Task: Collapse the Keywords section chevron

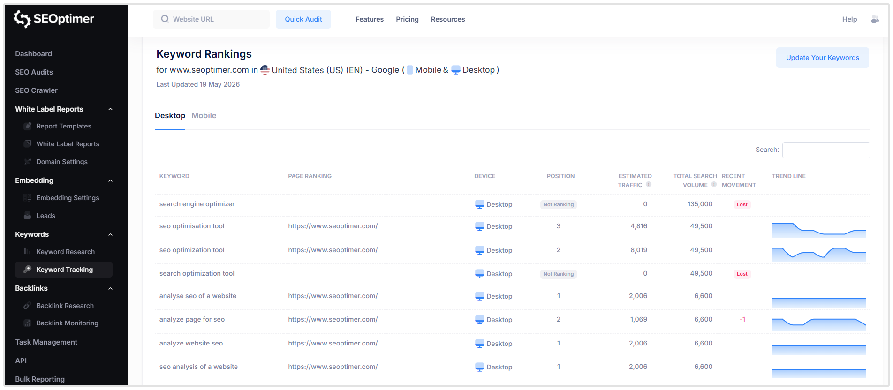Action: 111,235
